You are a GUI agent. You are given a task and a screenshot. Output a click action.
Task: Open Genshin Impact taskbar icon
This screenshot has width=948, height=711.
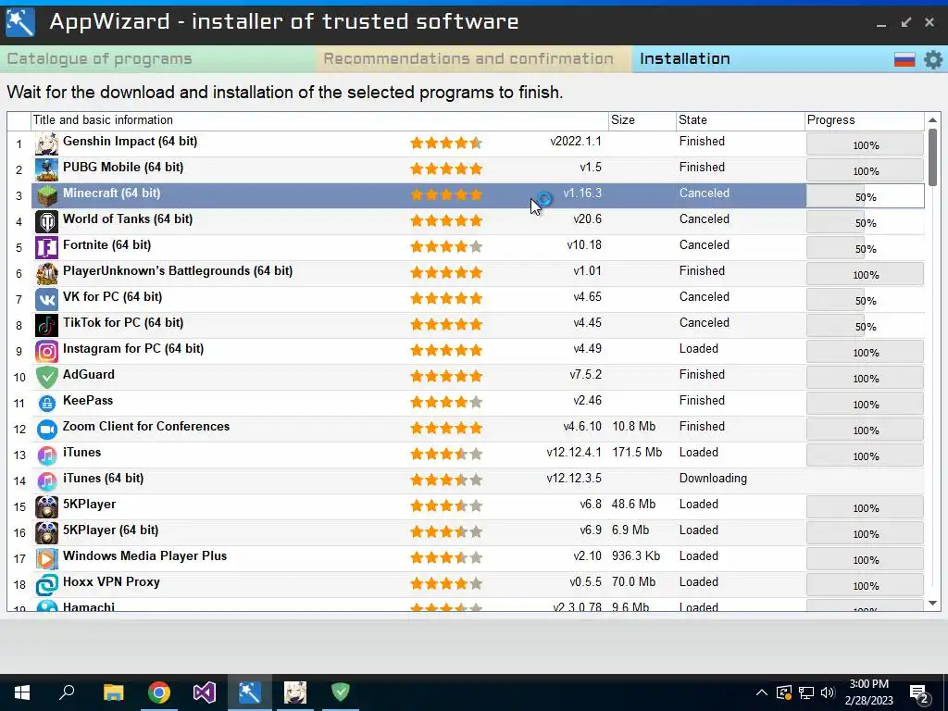tap(295, 692)
